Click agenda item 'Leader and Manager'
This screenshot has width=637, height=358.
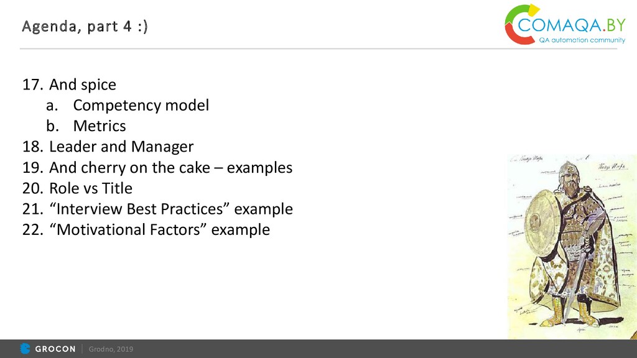121,147
